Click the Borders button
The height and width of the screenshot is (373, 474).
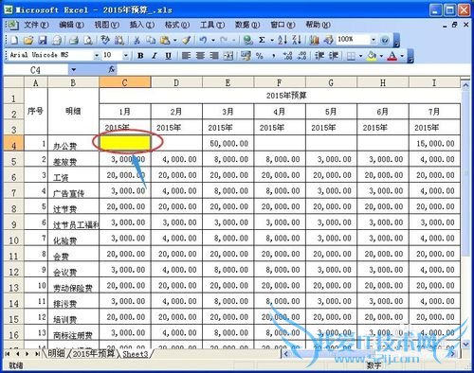[x=351, y=56]
